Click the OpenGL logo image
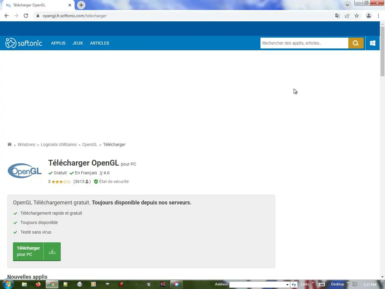385x289 pixels. click(x=25, y=171)
